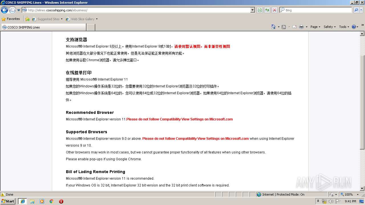
Task: Go back with the Back arrow
Action: 4,10
